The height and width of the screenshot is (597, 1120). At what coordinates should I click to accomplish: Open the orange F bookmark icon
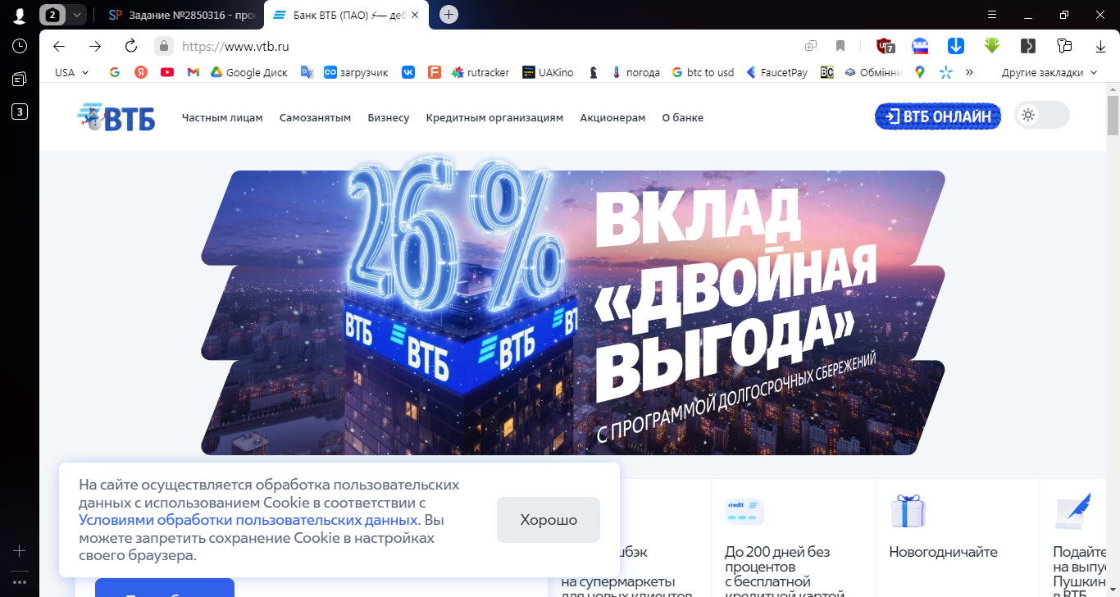point(435,72)
